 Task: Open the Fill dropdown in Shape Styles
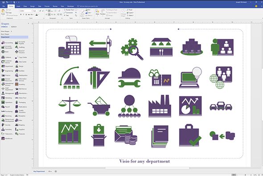[x=88, y=10]
